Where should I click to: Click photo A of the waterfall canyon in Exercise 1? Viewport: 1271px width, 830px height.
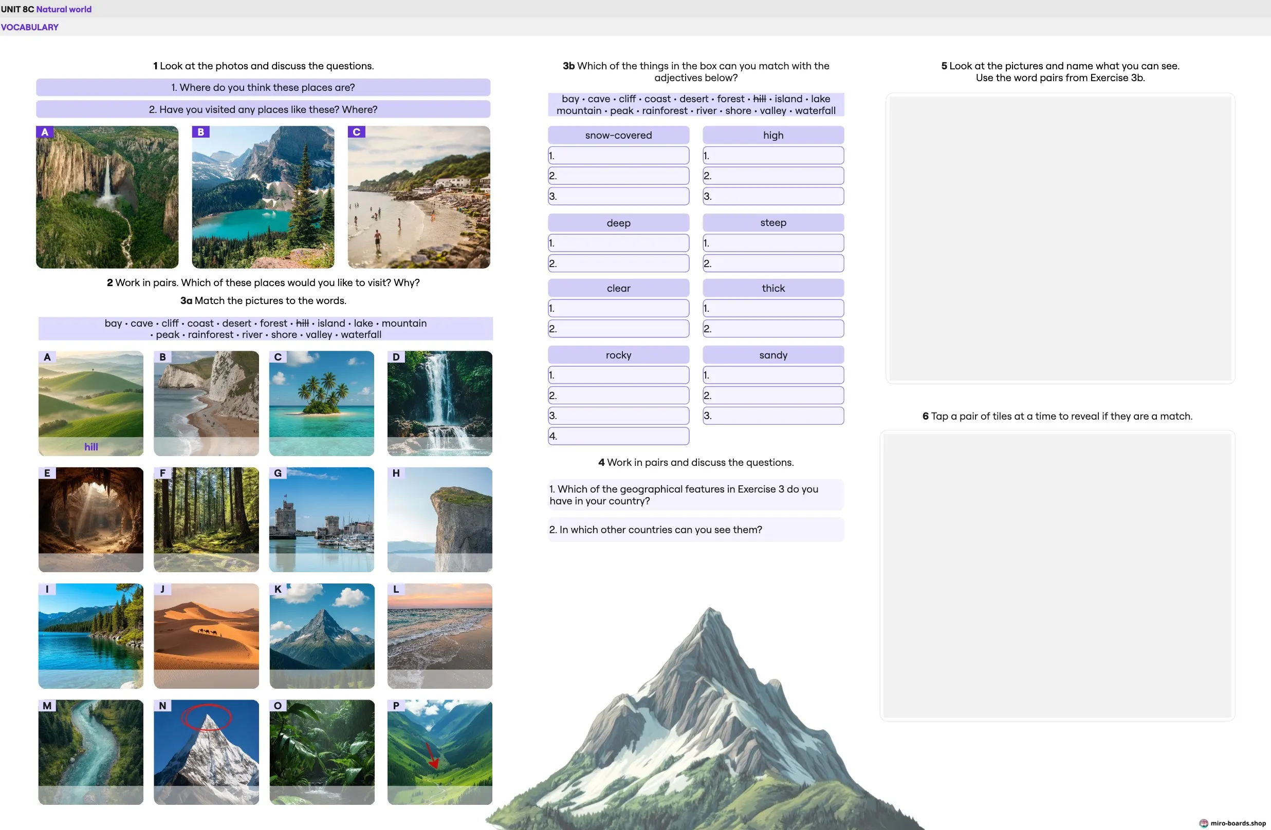tap(107, 197)
